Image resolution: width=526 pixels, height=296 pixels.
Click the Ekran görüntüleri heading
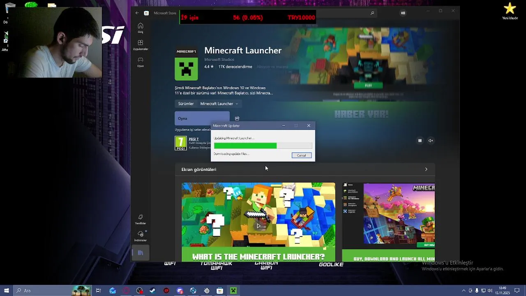coord(199,169)
